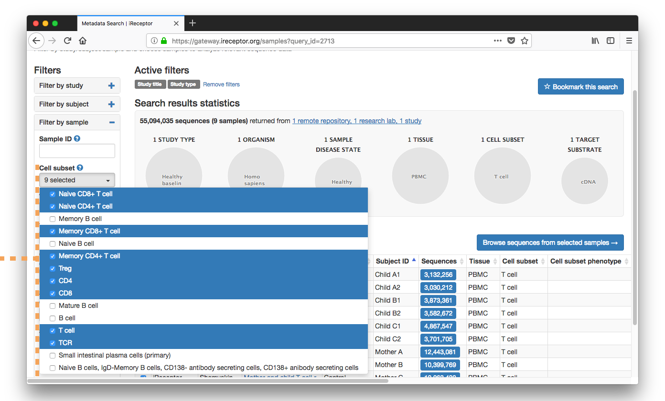Image resolution: width=665 pixels, height=401 pixels.
Task: Click the PBMC tissue chart circle
Action: coord(420,176)
